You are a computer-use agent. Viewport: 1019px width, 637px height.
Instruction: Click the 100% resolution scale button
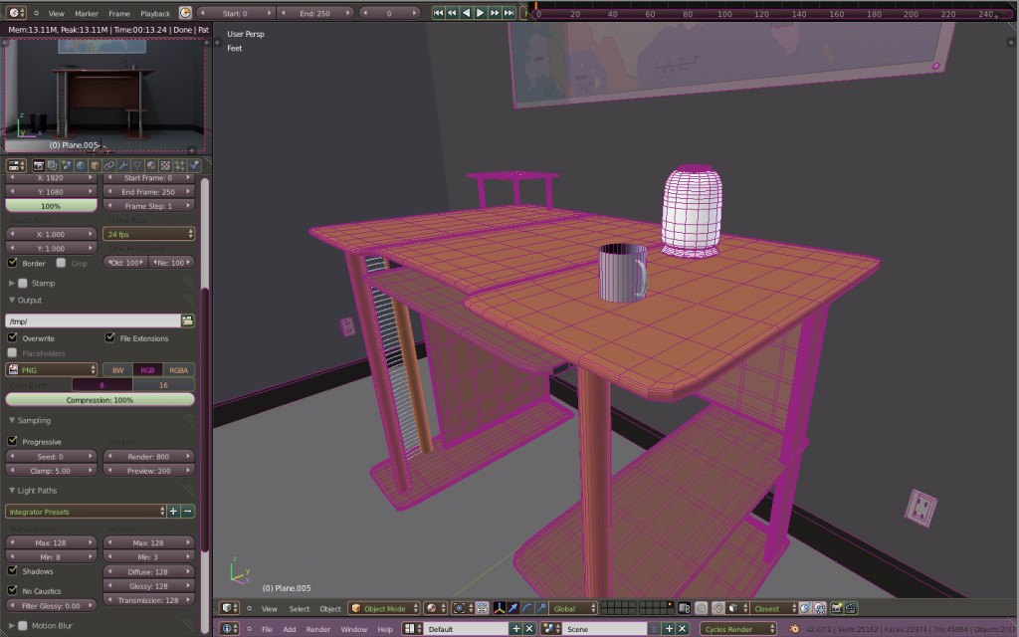coord(51,206)
